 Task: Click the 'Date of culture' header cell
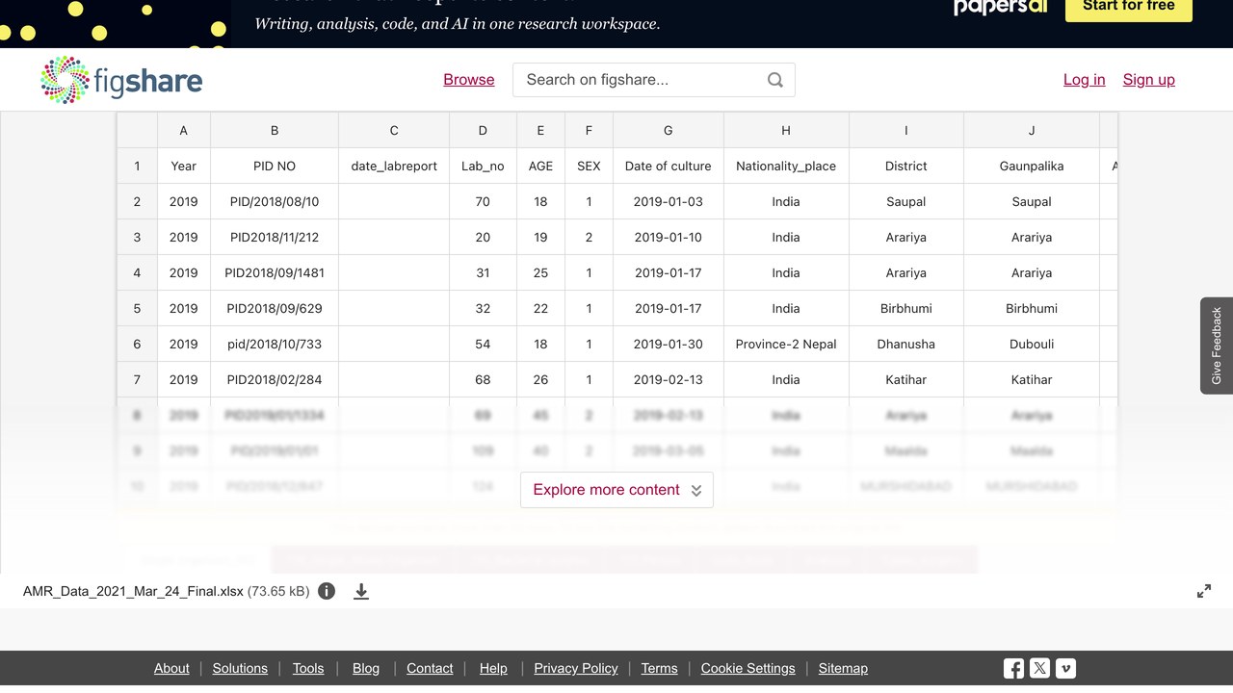click(669, 167)
